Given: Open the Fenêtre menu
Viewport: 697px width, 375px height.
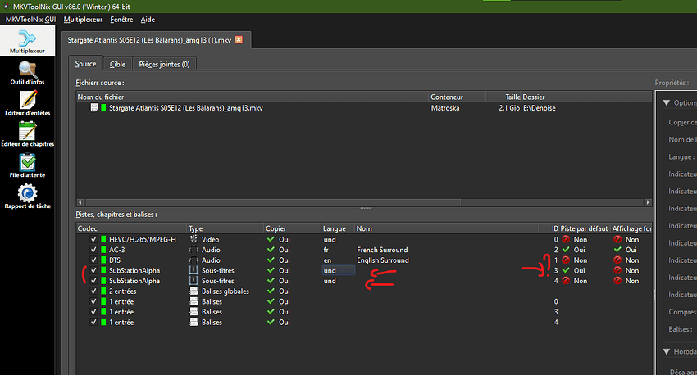Looking at the screenshot, I should [122, 20].
